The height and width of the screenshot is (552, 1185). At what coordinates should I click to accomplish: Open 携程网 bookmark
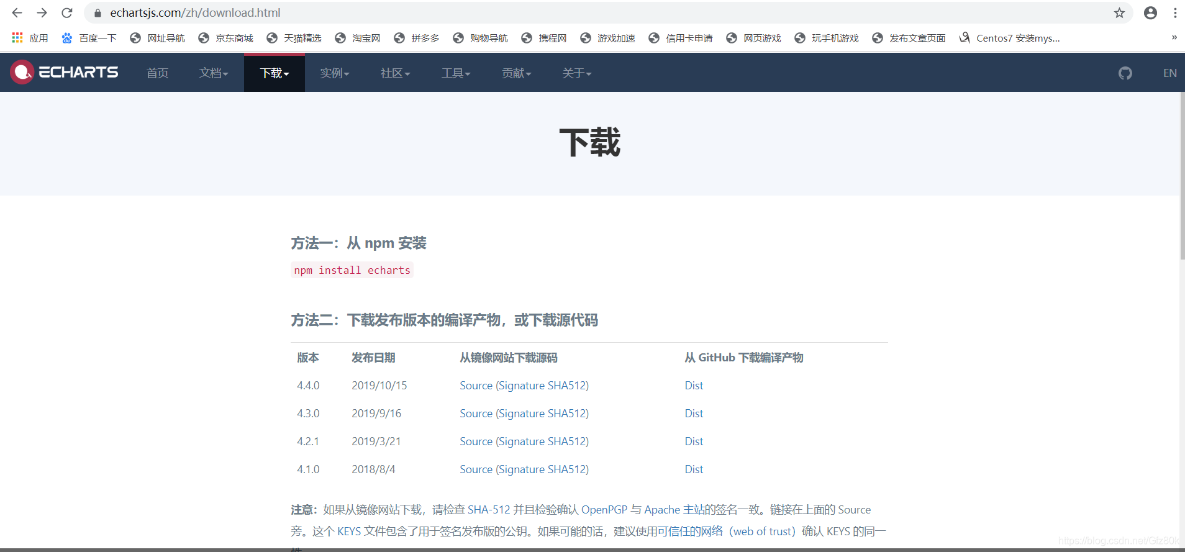pos(543,38)
